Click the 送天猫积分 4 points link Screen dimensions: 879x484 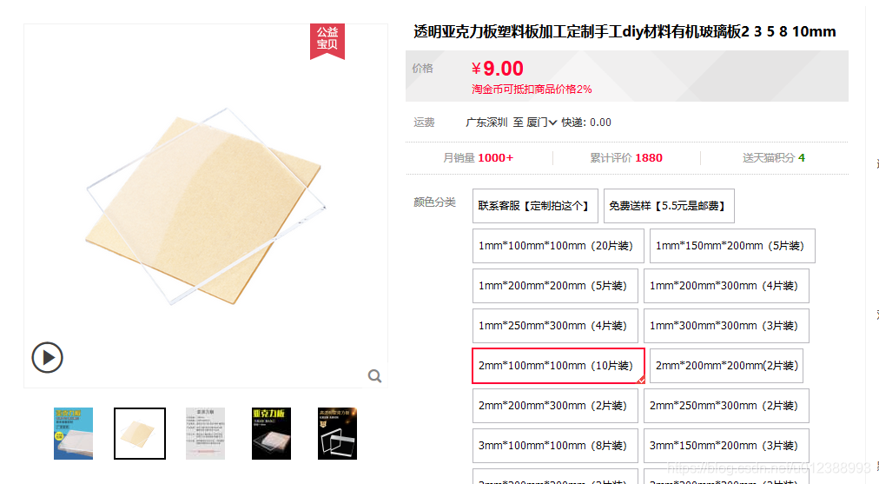pos(774,158)
